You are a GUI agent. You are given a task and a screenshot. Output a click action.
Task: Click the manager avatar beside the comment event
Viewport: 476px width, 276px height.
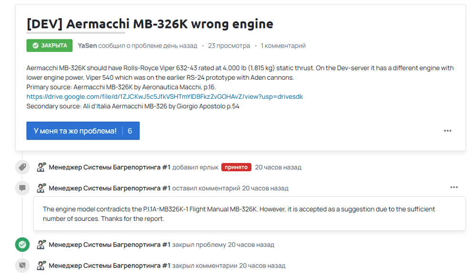pos(42,188)
